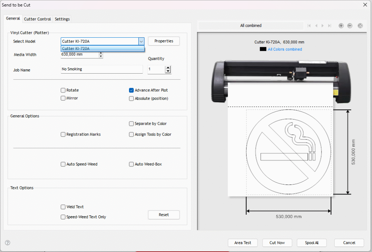Go to the previous color page

tap(316, 26)
